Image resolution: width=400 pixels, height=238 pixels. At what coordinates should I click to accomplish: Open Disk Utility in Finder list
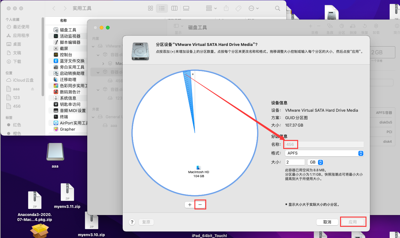[68, 30]
